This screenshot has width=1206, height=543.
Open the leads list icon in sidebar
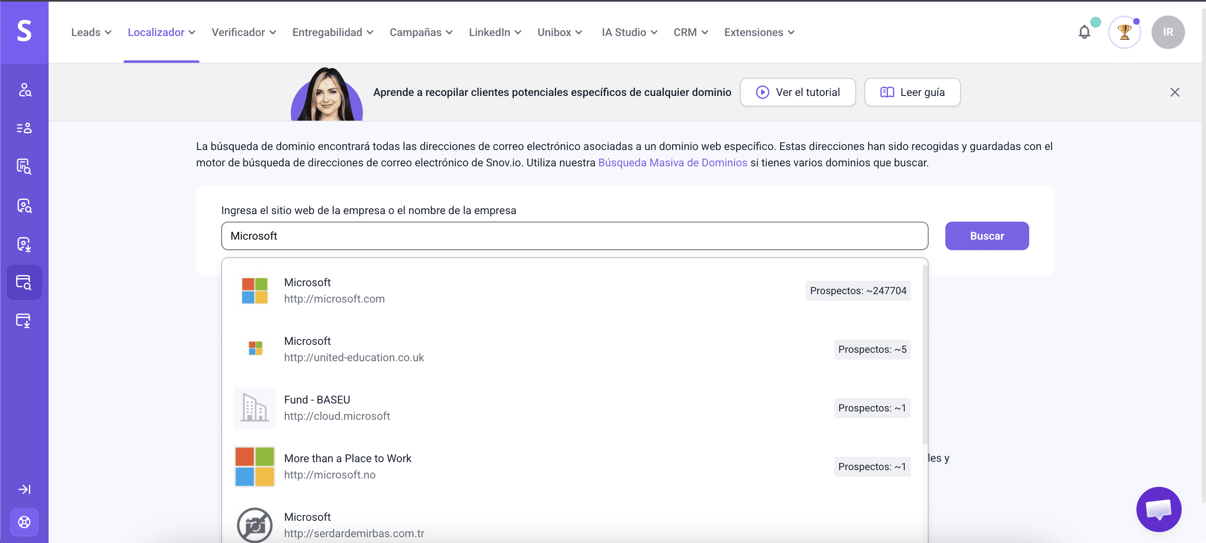pyautogui.click(x=24, y=128)
